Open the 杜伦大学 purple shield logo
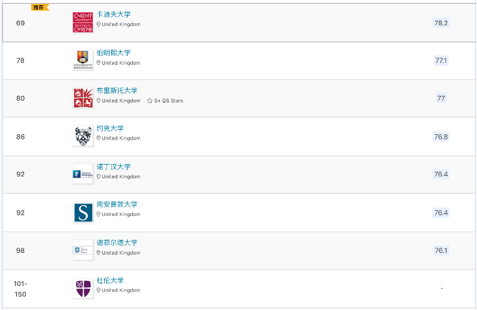This screenshot has width=477, height=310. pos(83,288)
